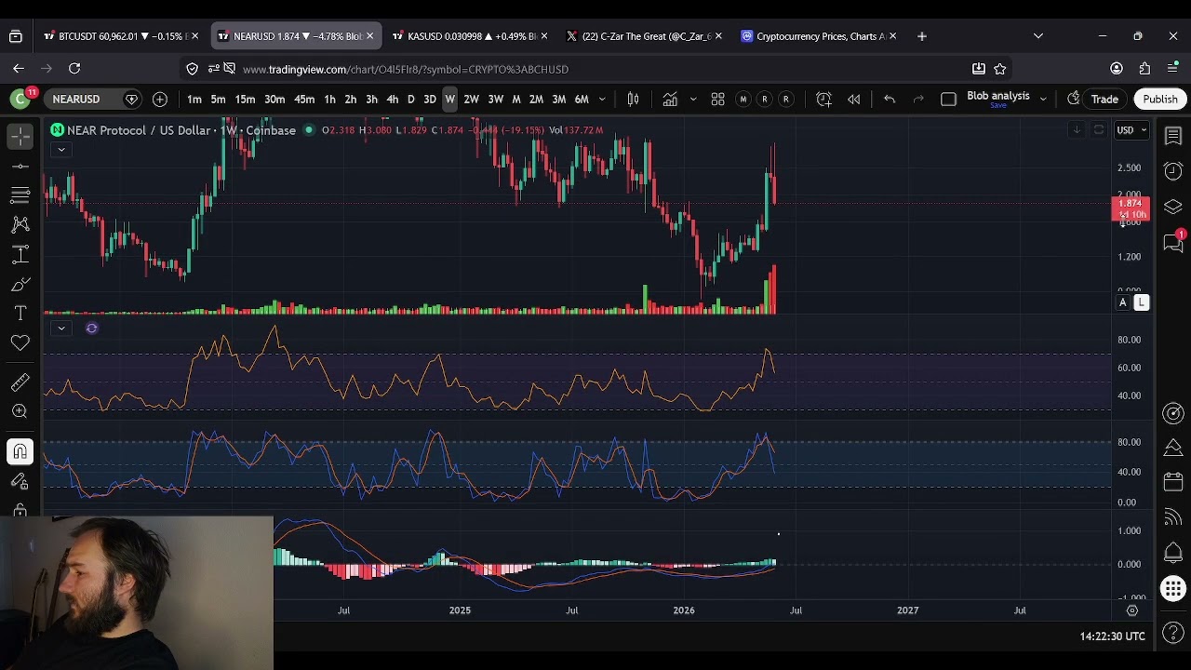The image size is (1191, 670).
Task: Undo the last chart action
Action: point(890,100)
